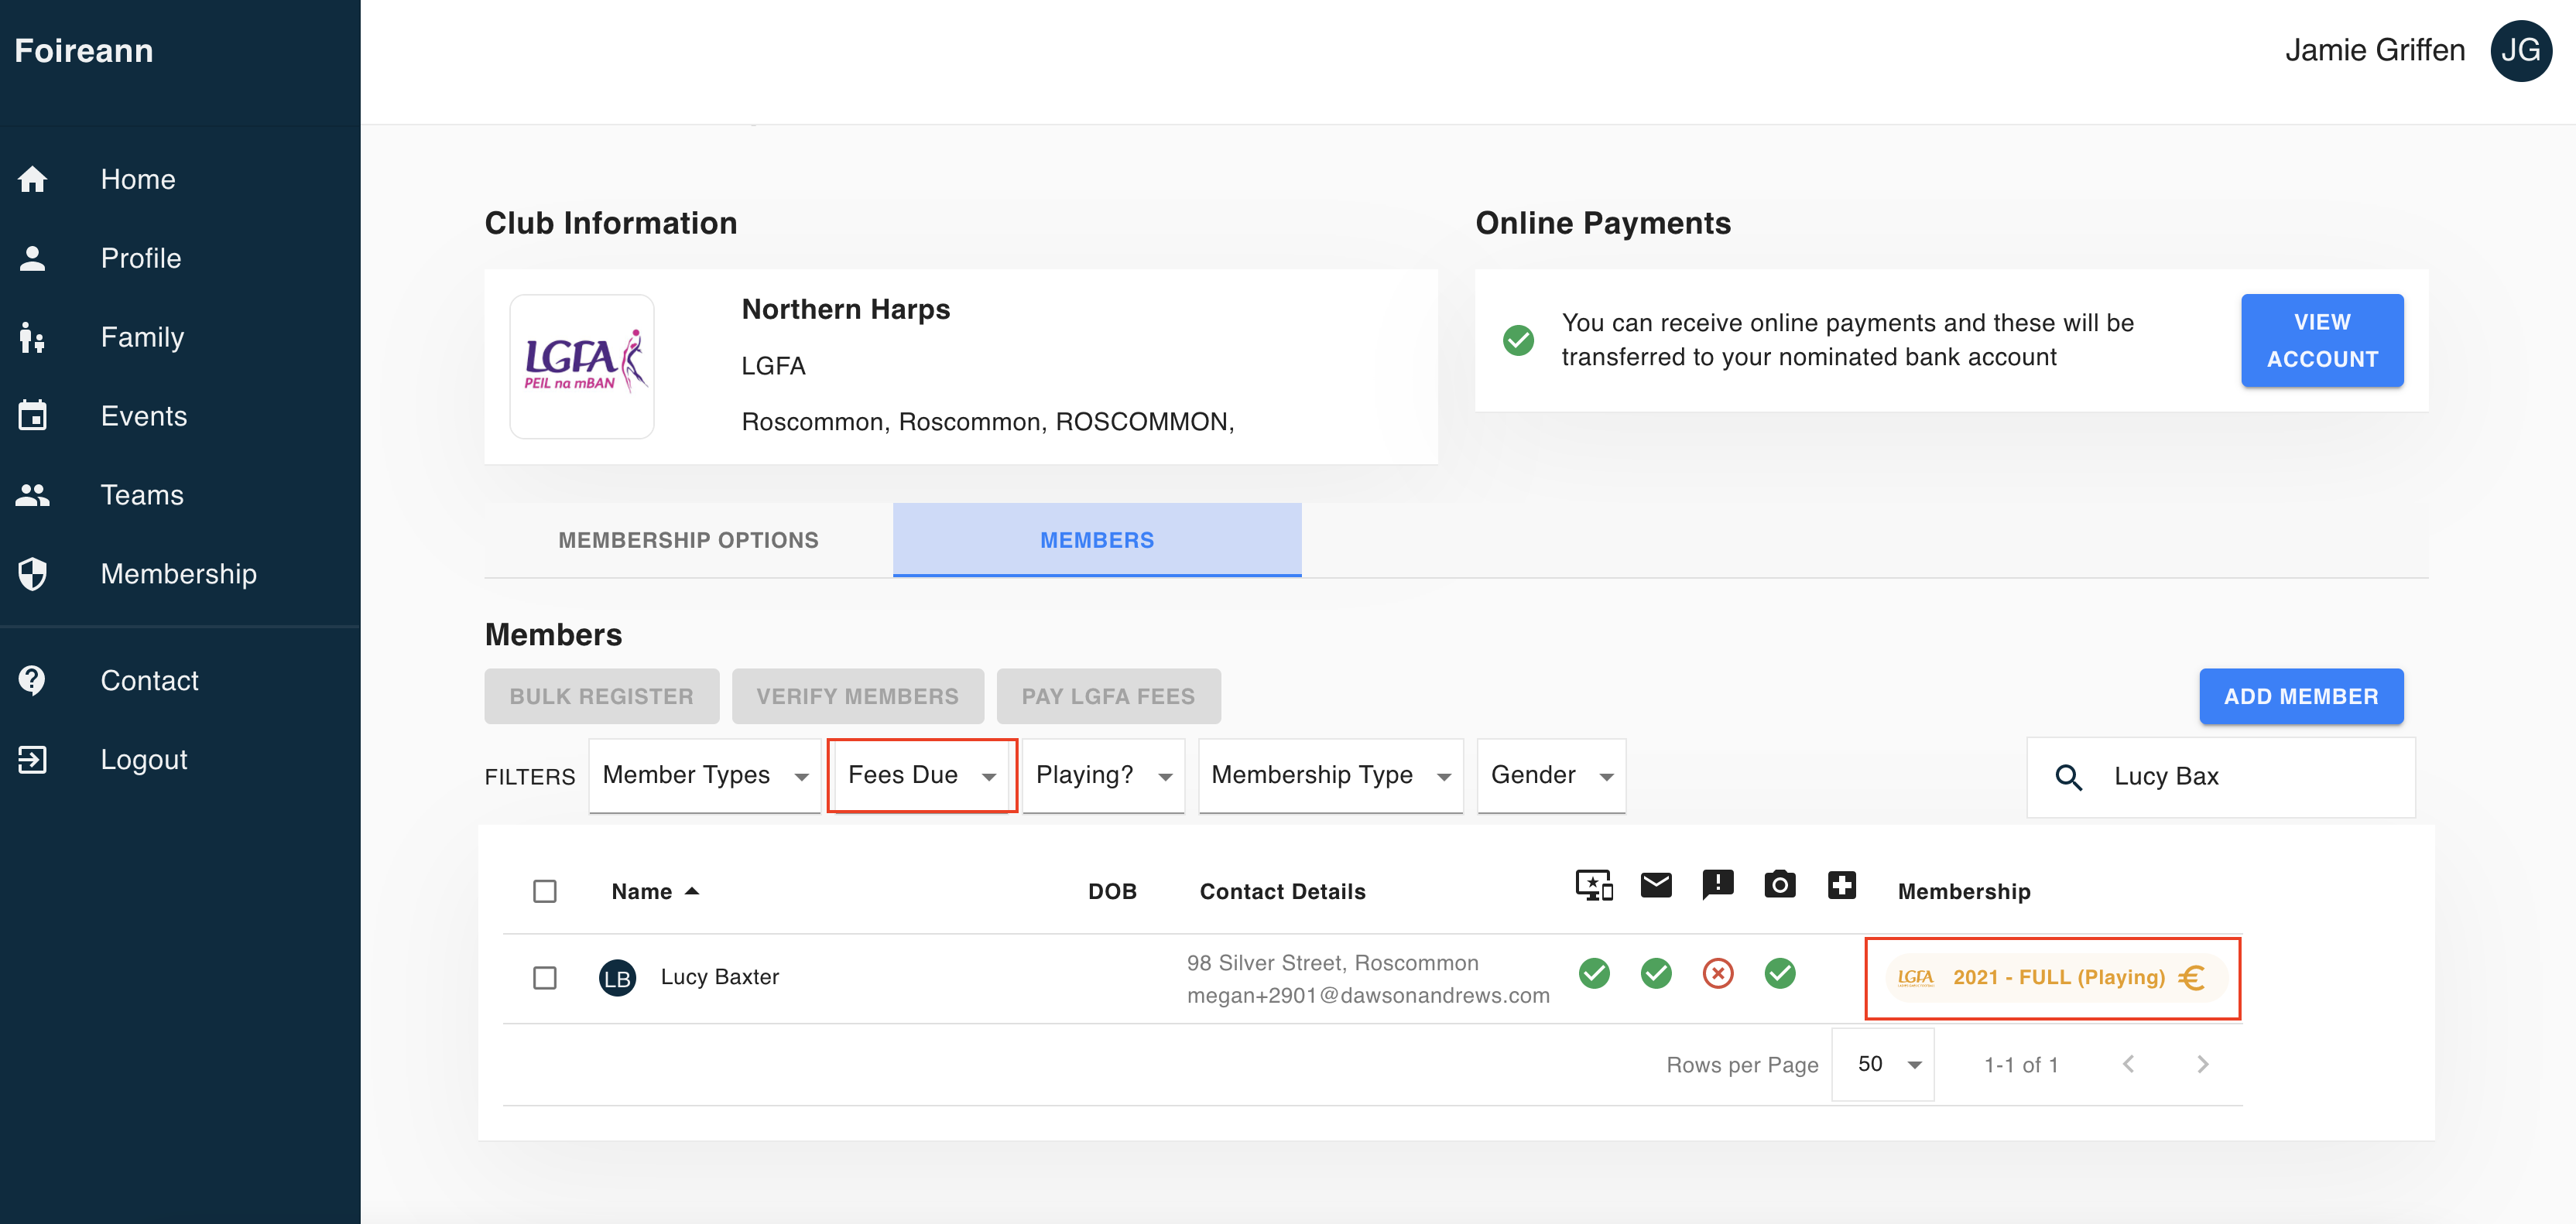Image resolution: width=2576 pixels, height=1224 pixels.
Task: Open the Lucy Baxter member name
Action: 720,977
